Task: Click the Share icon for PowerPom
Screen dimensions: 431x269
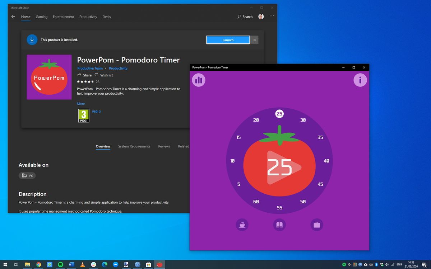Action: [84, 75]
